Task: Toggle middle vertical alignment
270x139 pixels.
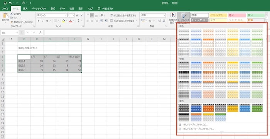Action: coord(92,15)
